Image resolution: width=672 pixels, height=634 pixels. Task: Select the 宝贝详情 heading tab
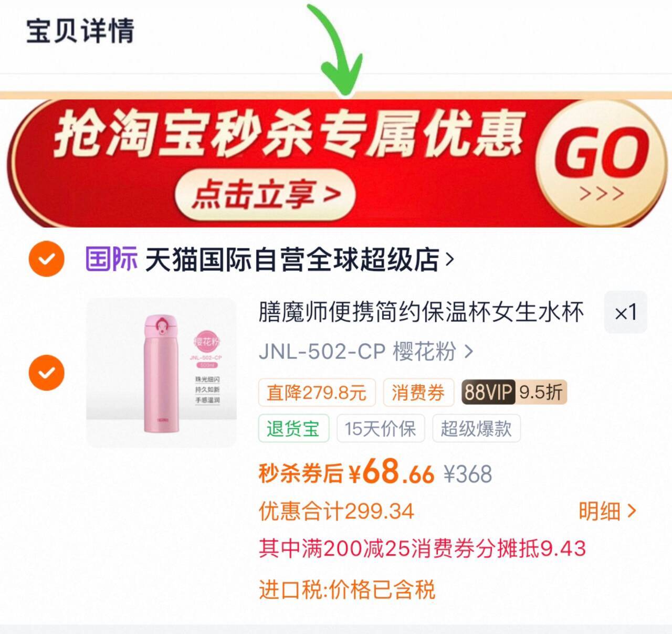coord(80,30)
